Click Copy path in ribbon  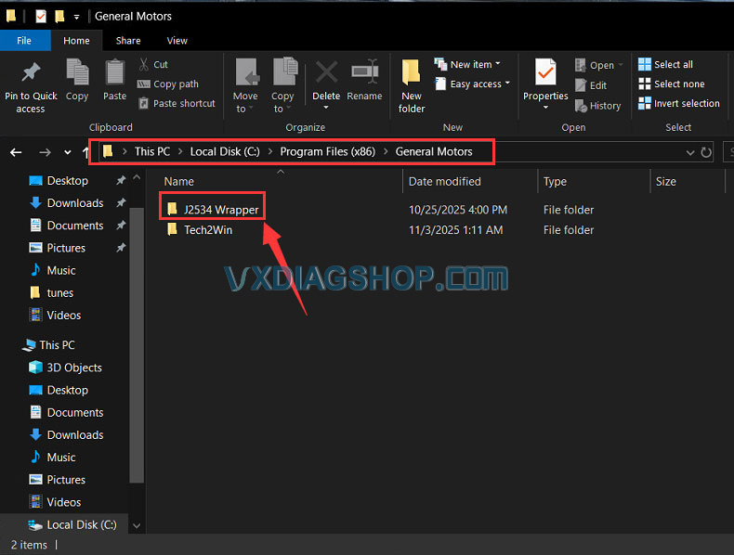pyautogui.click(x=168, y=84)
